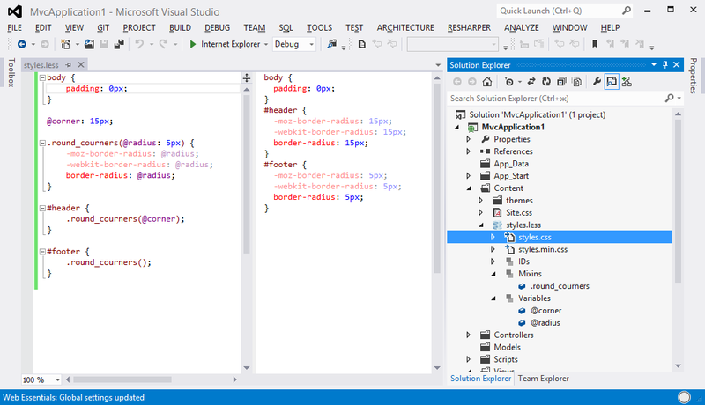Refresh the Solution Explorer
Screen dimensions: 705x405
click(546, 82)
